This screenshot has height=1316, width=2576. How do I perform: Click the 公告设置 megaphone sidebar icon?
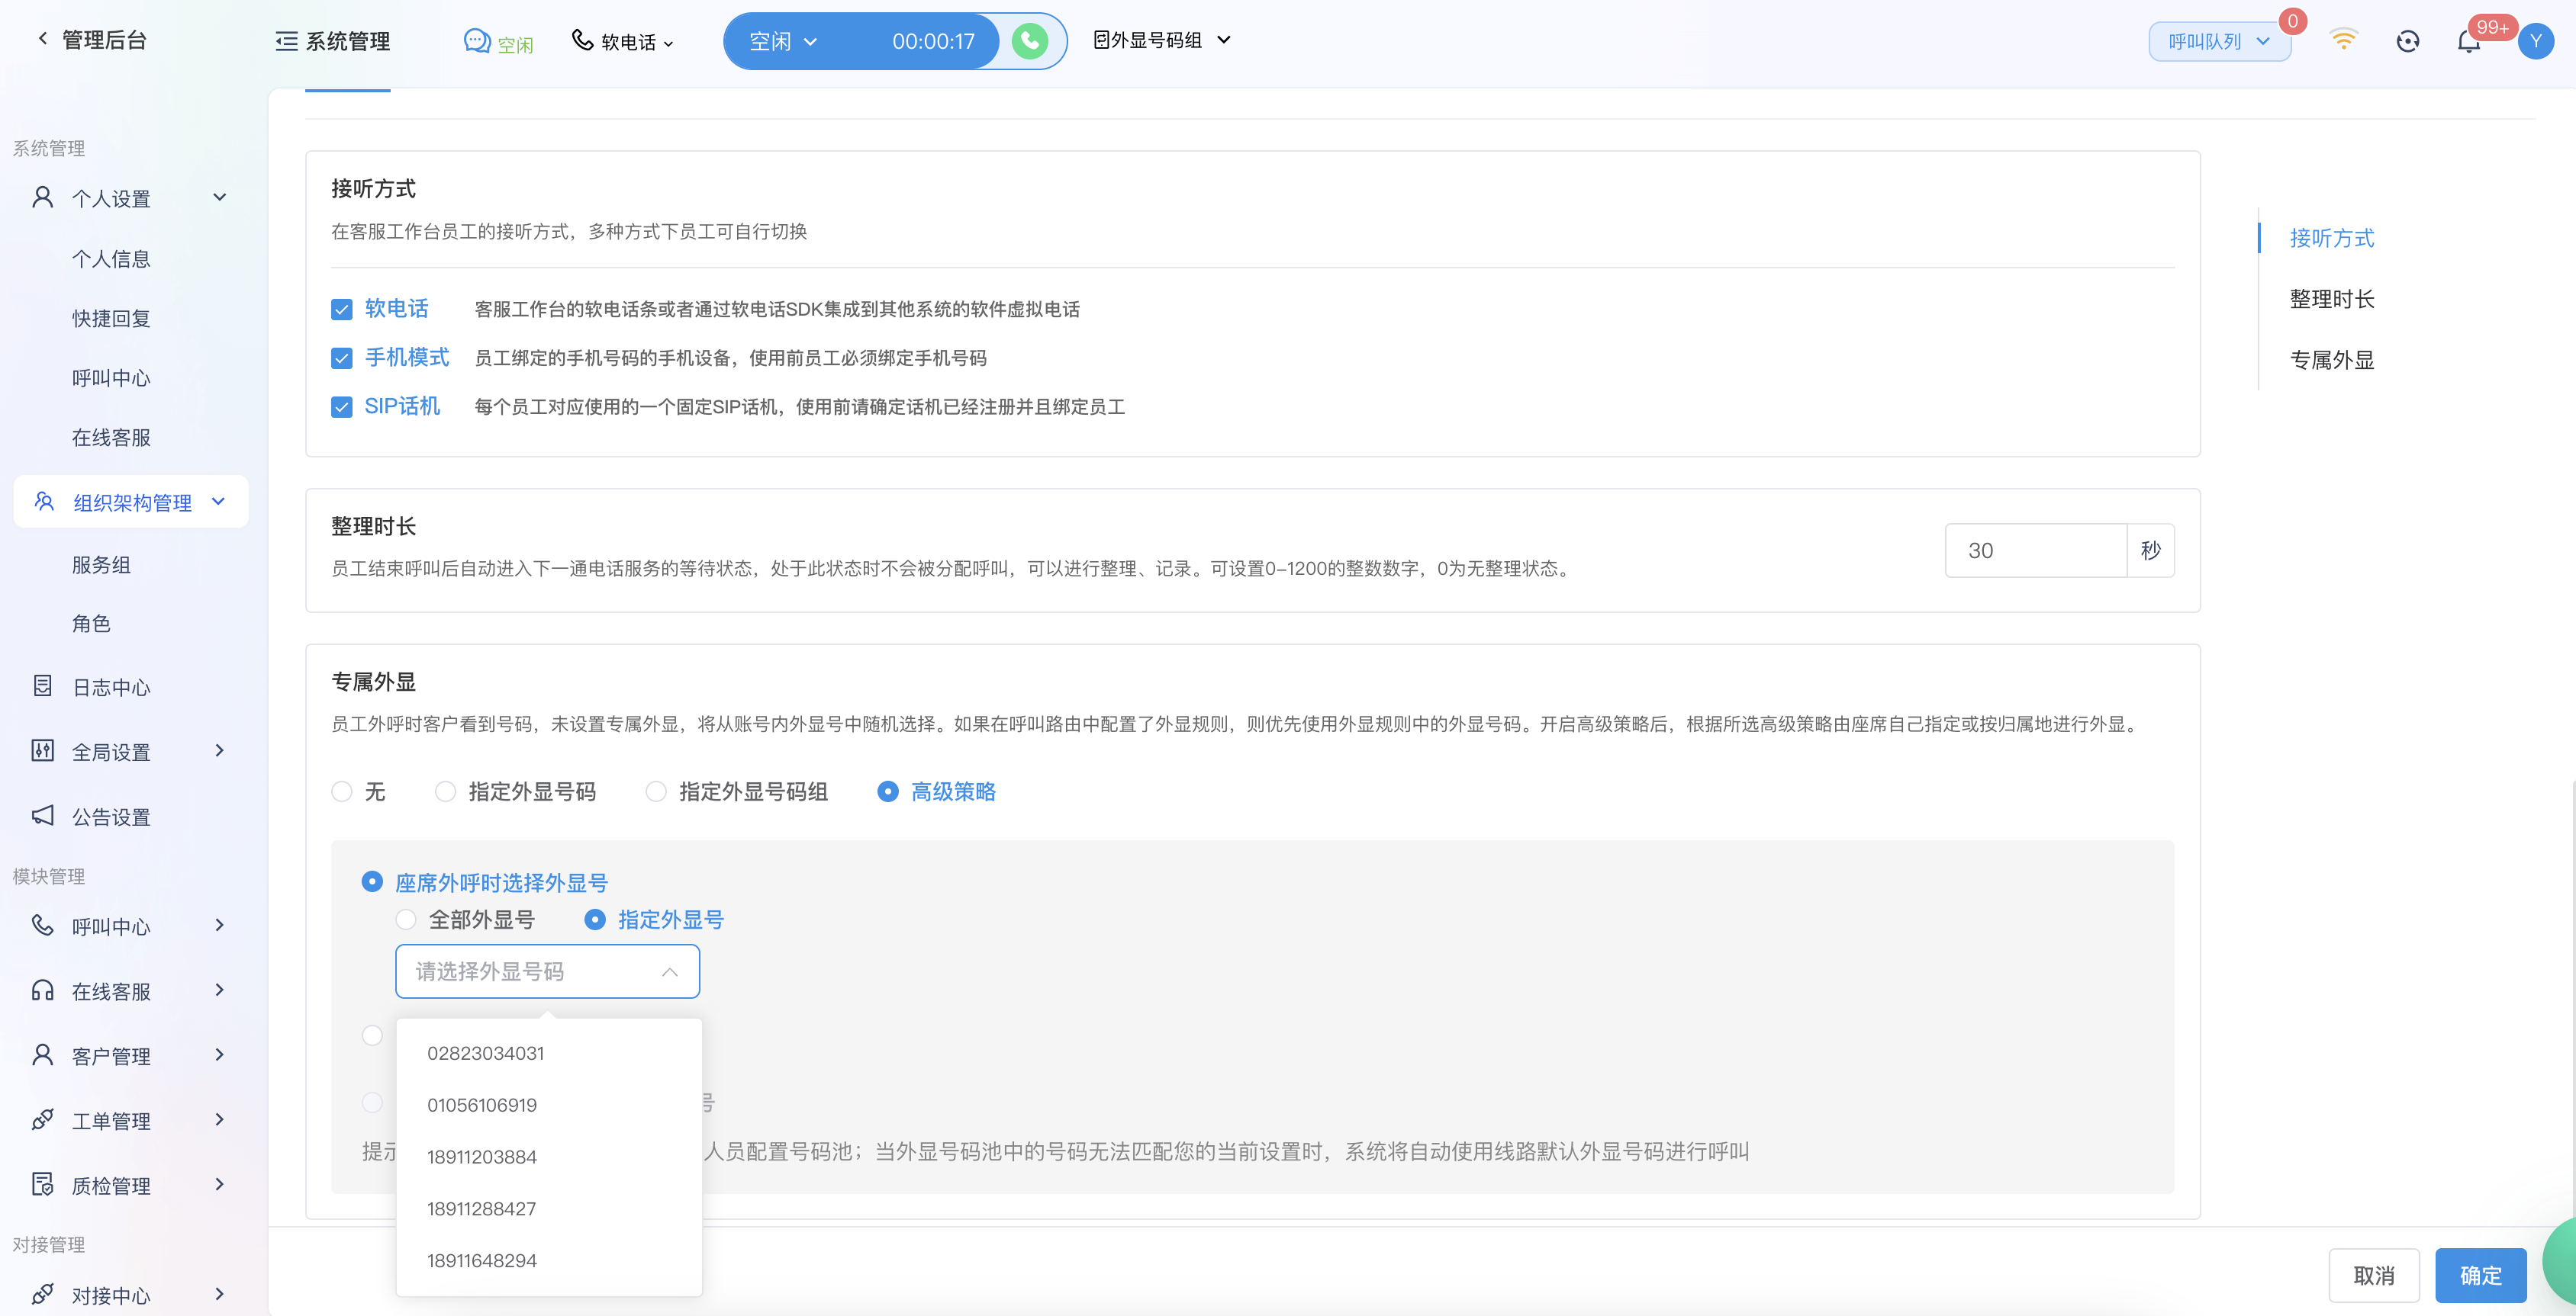(x=42, y=815)
